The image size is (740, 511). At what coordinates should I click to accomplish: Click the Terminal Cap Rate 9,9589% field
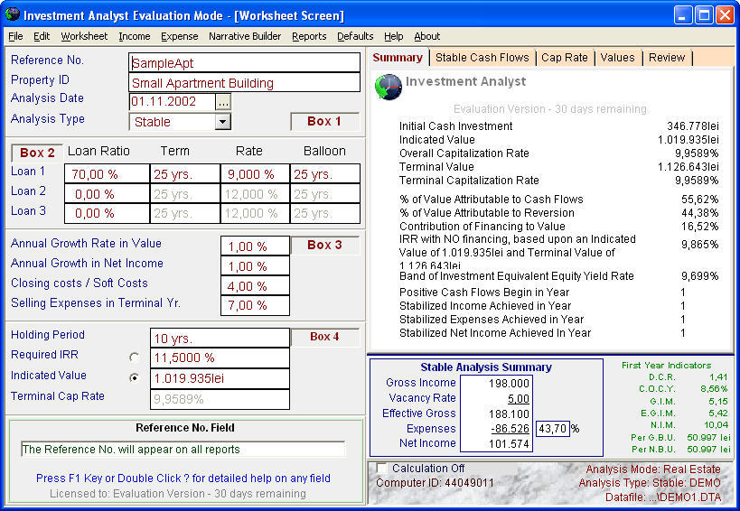[x=220, y=399]
